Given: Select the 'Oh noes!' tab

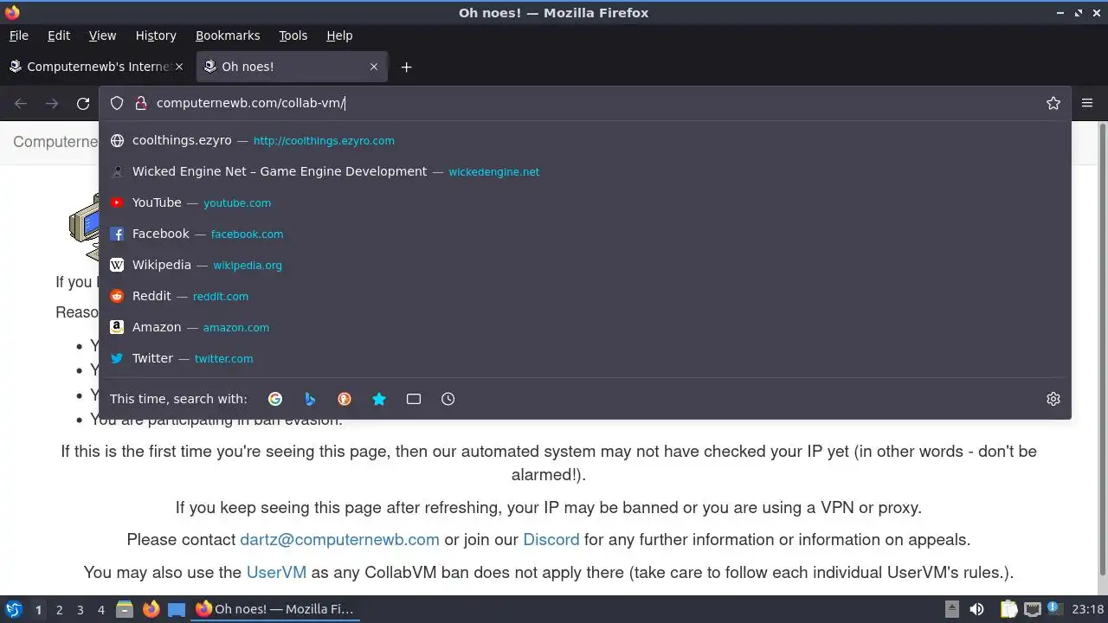Looking at the screenshot, I should (x=291, y=67).
